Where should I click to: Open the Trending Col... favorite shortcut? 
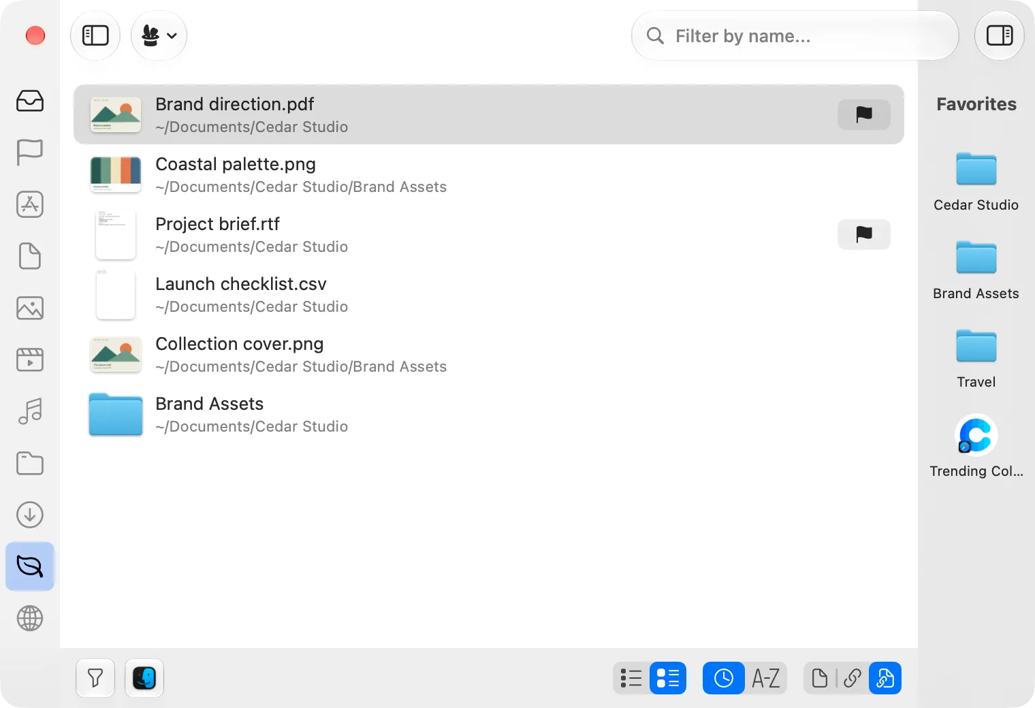(x=976, y=447)
